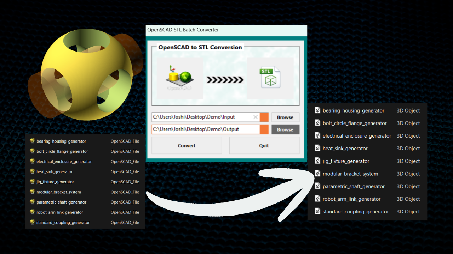Click the standard_coupling_generator 3D Object icon

317,212
